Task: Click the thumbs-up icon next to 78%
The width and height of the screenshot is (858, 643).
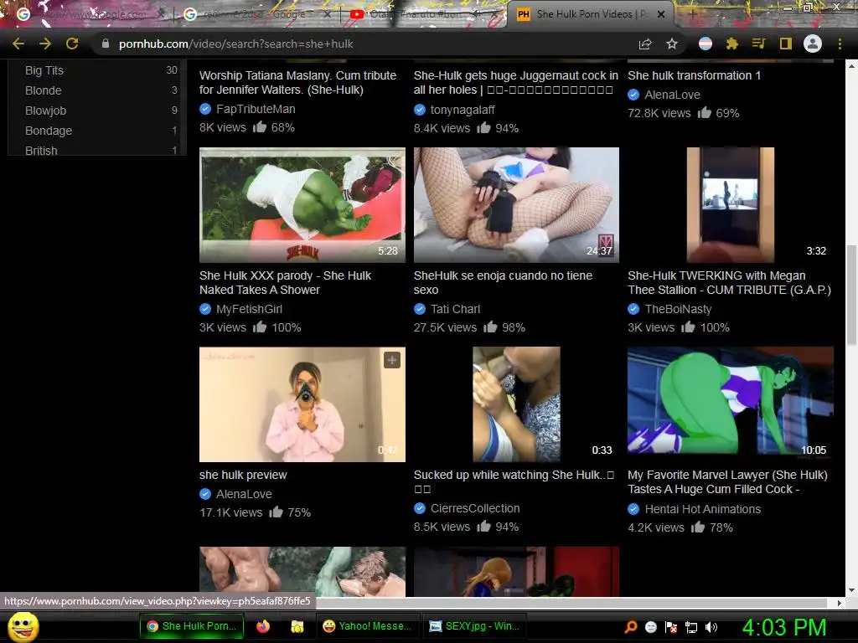Action: coord(697,527)
